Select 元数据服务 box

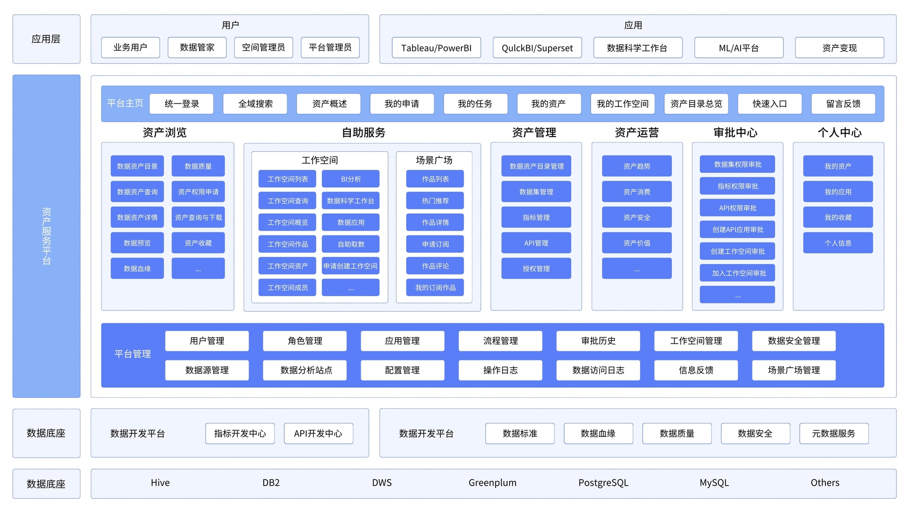(833, 433)
